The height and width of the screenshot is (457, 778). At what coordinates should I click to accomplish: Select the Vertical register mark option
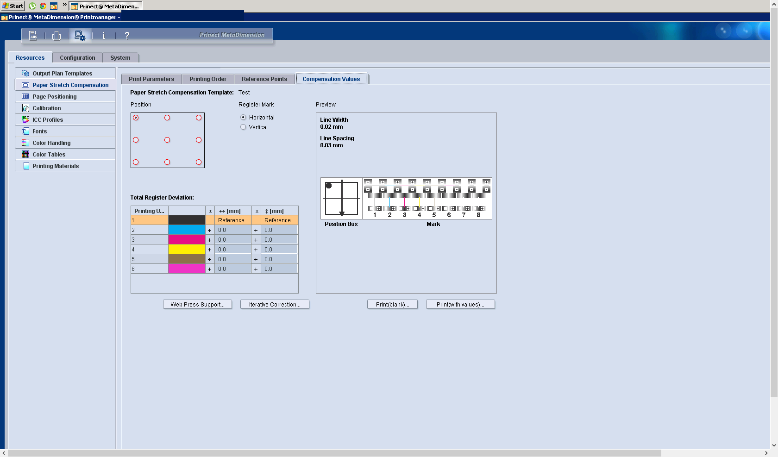click(243, 127)
